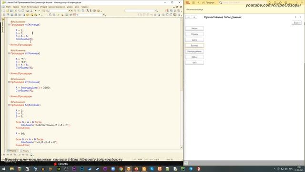Open the search combo box dropdown arrow in toolbar
305x172 pixels.
click(69, 11)
